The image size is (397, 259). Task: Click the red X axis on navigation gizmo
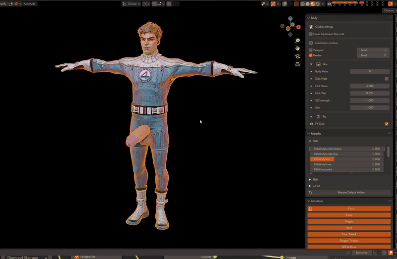[x=299, y=27]
